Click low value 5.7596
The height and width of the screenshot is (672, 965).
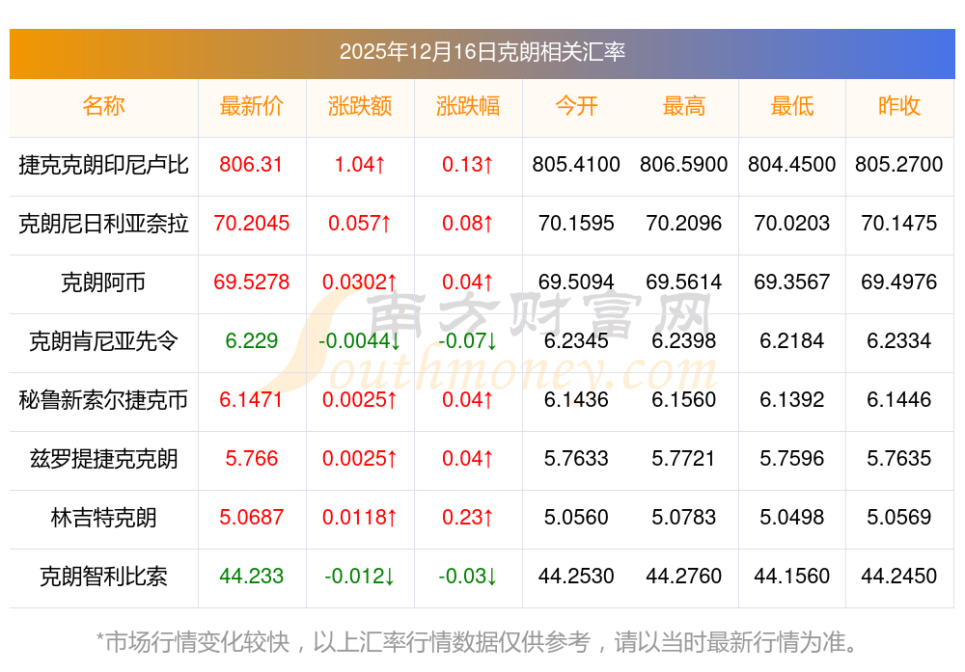[792, 459]
